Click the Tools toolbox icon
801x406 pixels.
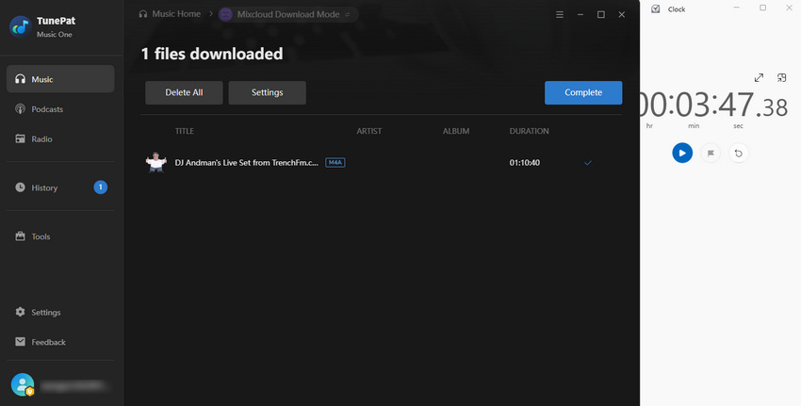(x=21, y=235)
